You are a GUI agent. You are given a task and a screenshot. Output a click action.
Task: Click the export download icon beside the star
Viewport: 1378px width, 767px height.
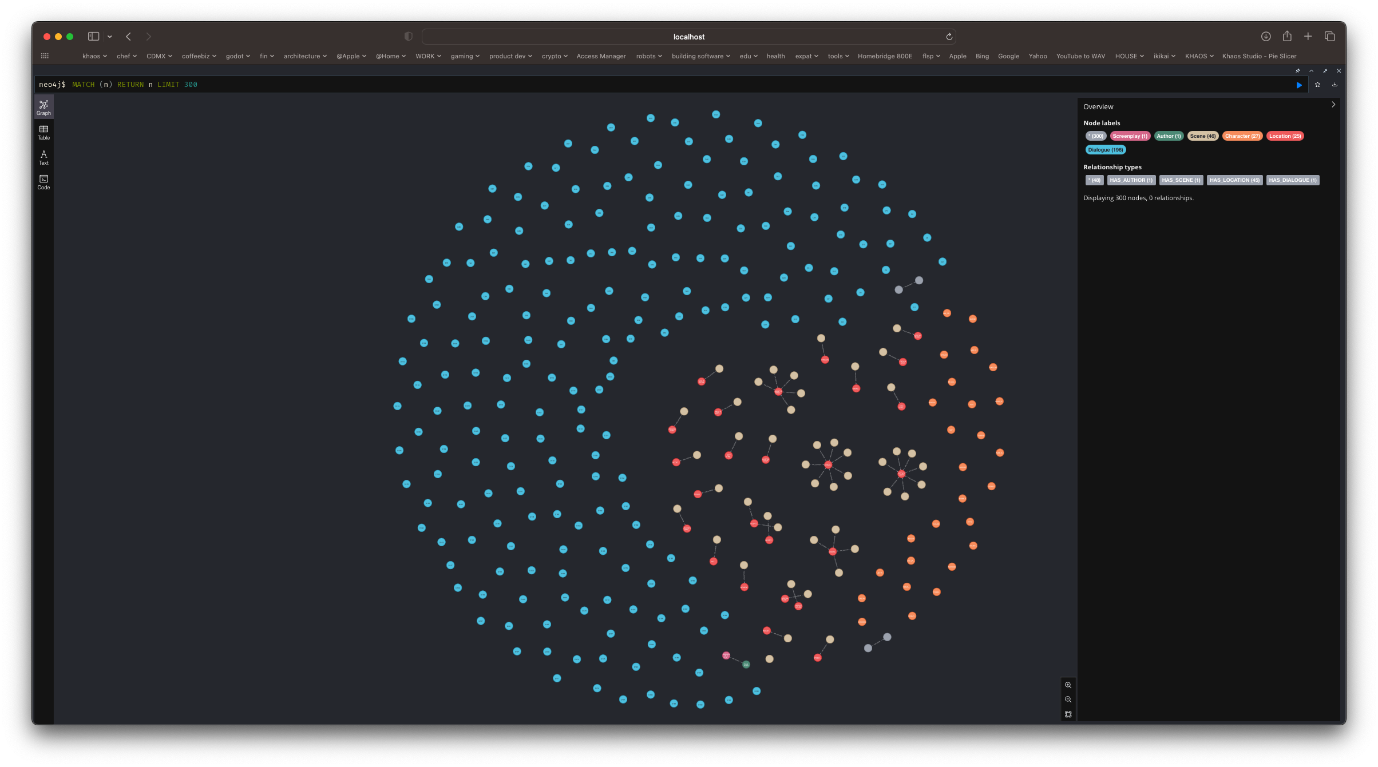tap(1335, 85)
